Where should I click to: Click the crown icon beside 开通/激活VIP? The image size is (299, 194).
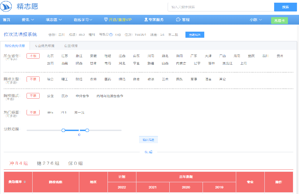coord(105,20)
